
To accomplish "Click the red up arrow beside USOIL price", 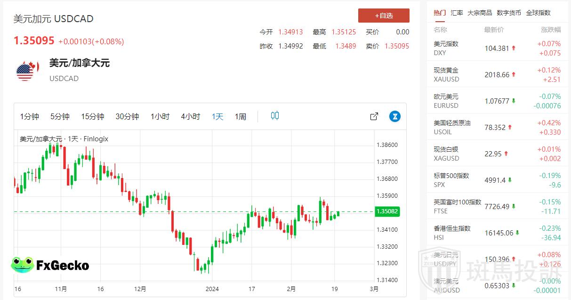I will coord(510,127).
